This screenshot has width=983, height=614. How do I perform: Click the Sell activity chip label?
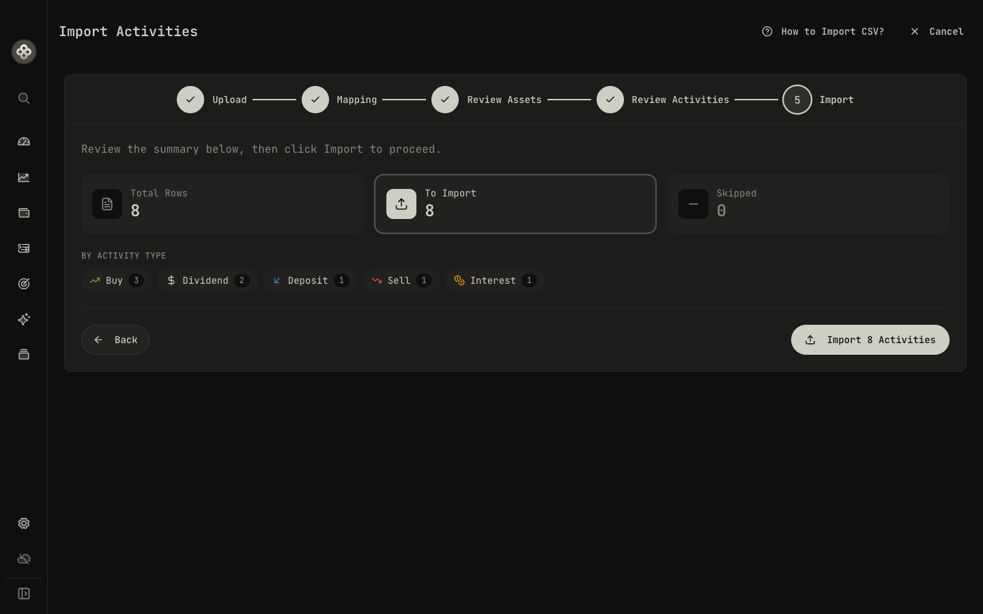(399, 280)
